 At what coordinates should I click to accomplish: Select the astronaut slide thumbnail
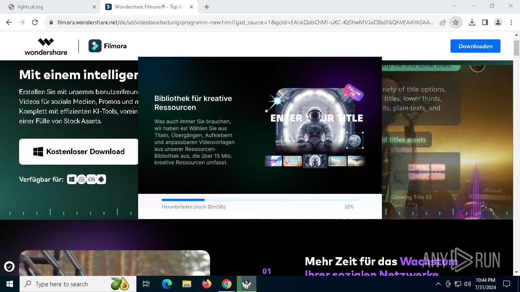(x=315, y=161)
